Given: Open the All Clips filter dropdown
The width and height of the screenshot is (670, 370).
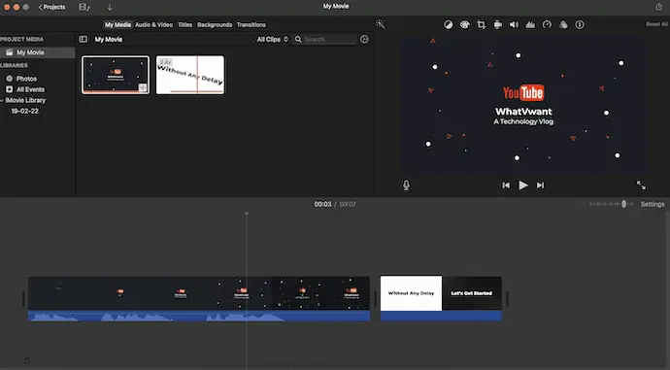Looking at the screenshot, I should coord(273,39).
